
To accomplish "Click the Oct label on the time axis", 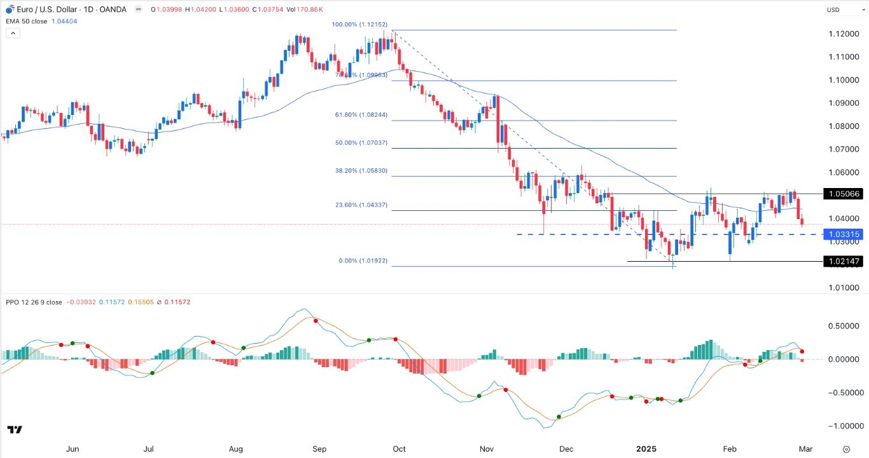I will pyautogui.click(x=399, y=449).
